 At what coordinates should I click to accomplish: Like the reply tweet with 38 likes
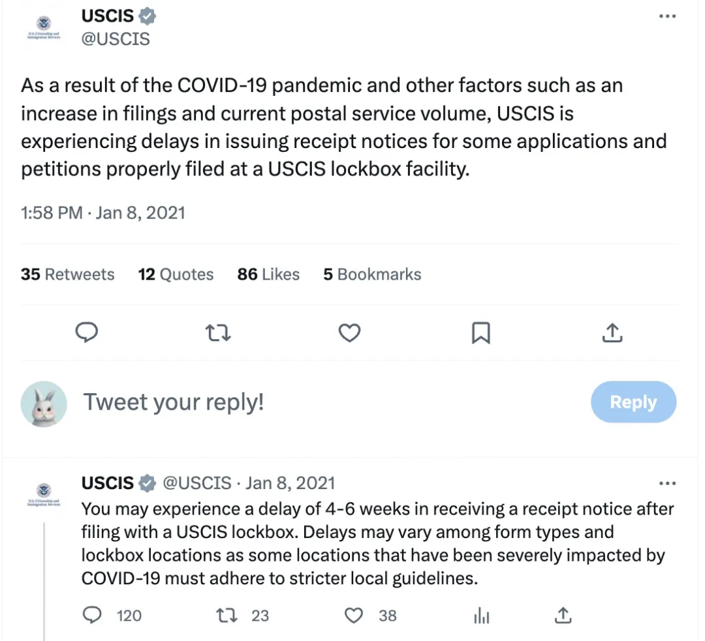tap(353, 615)
